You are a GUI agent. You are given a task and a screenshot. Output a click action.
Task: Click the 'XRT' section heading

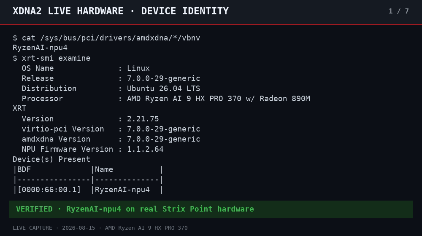click(x=19, y=108)
